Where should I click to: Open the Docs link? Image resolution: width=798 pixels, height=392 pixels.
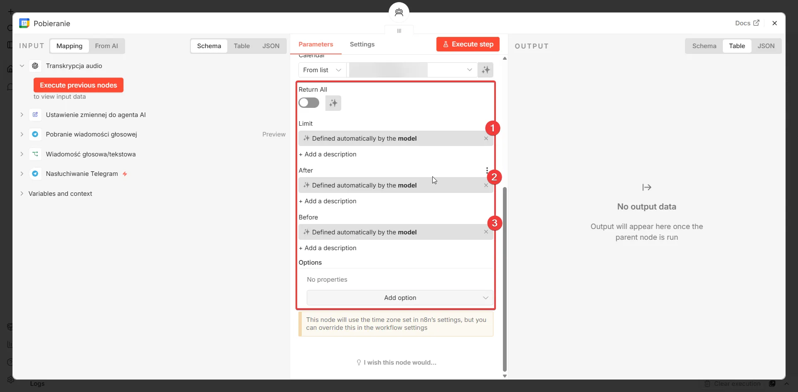click(747, 23)
